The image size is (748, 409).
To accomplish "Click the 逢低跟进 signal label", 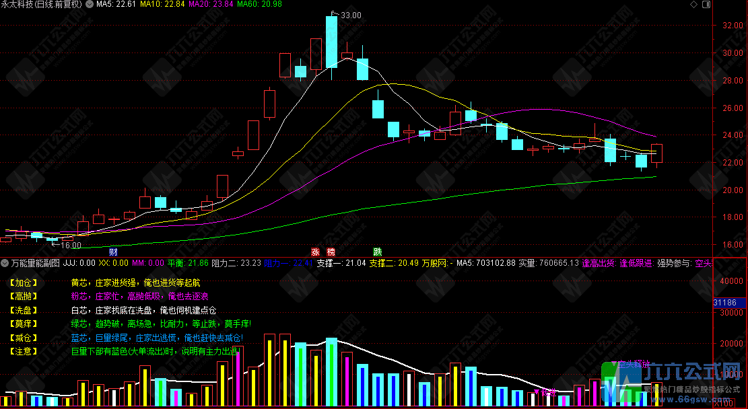I will 637,262.
